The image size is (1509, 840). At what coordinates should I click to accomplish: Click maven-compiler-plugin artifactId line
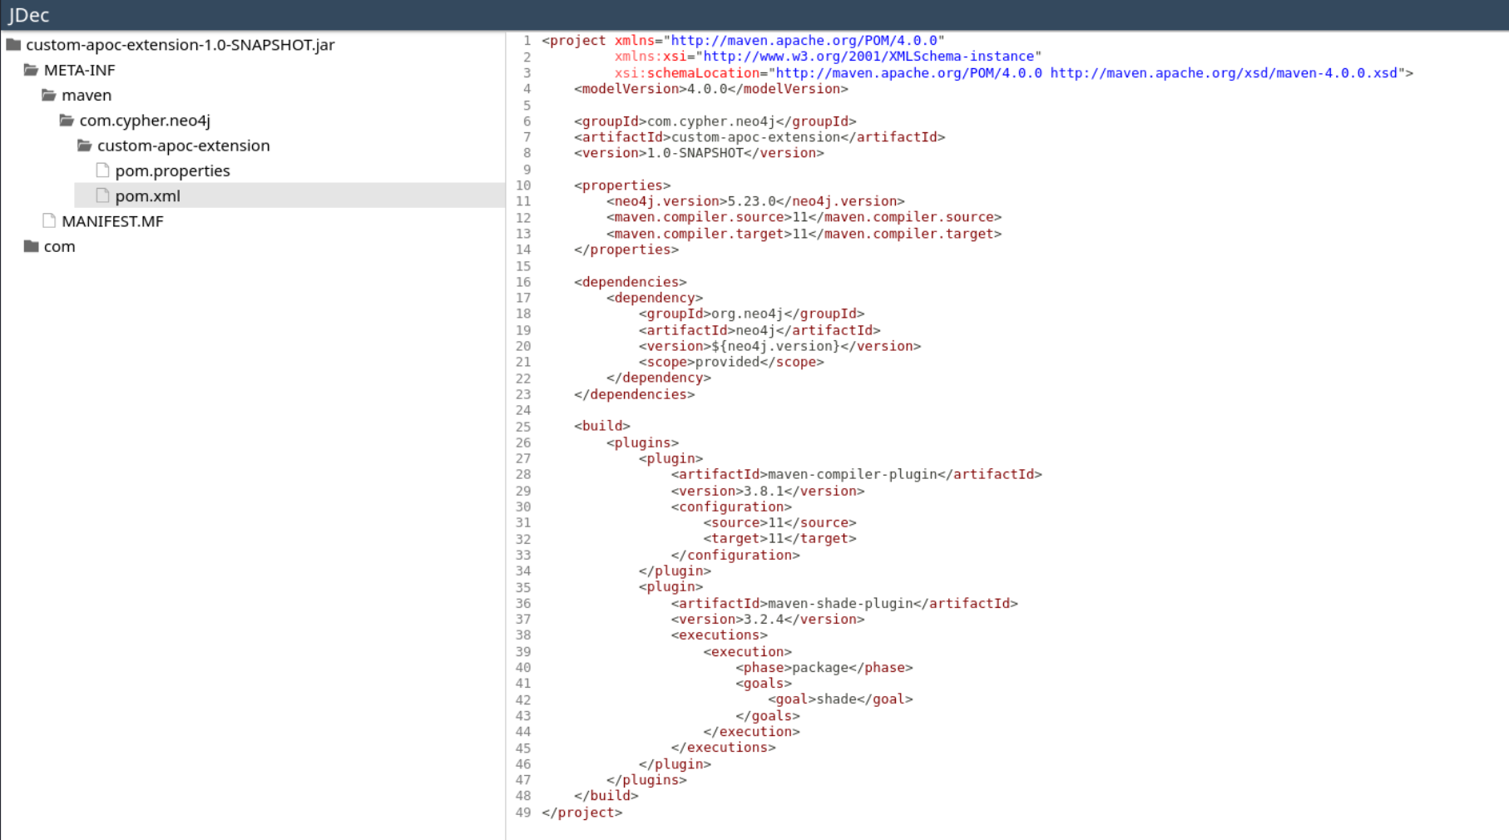pos(856,474)
